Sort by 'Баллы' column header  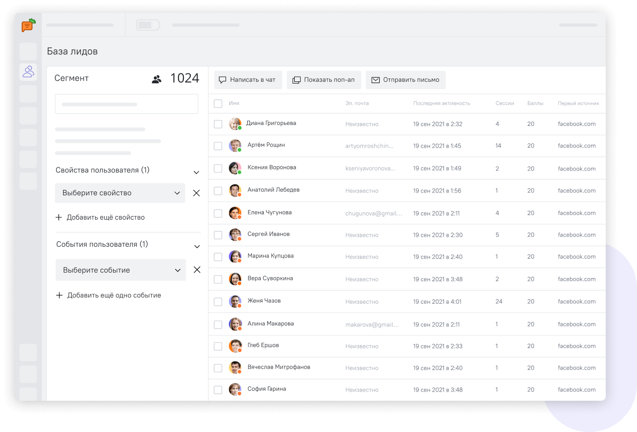click(535, 103)
